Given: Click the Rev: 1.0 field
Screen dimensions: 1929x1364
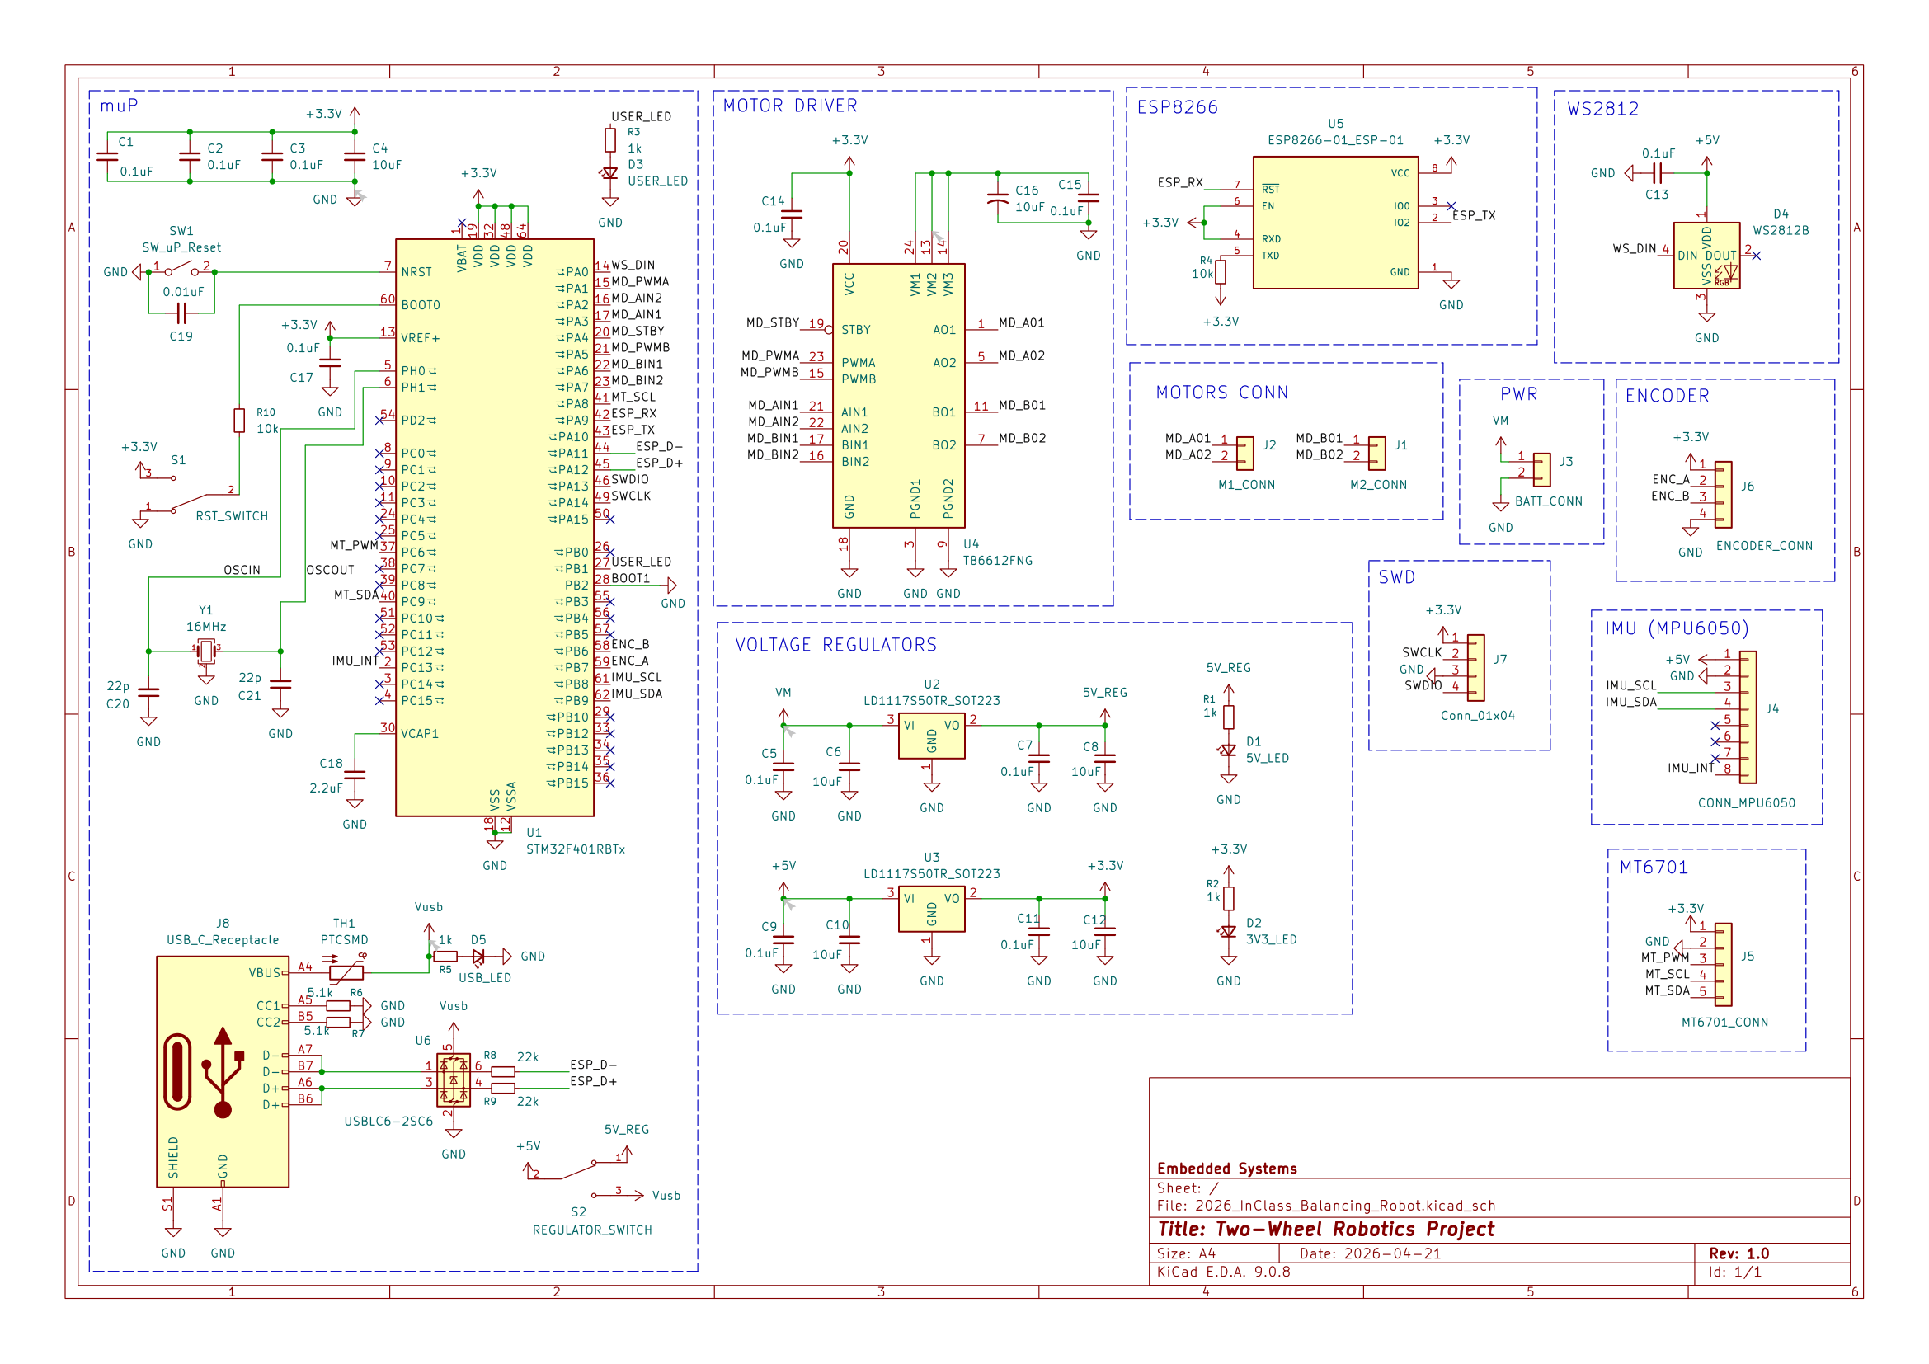Looking at the screenshot, I should coord(1738,1253).
